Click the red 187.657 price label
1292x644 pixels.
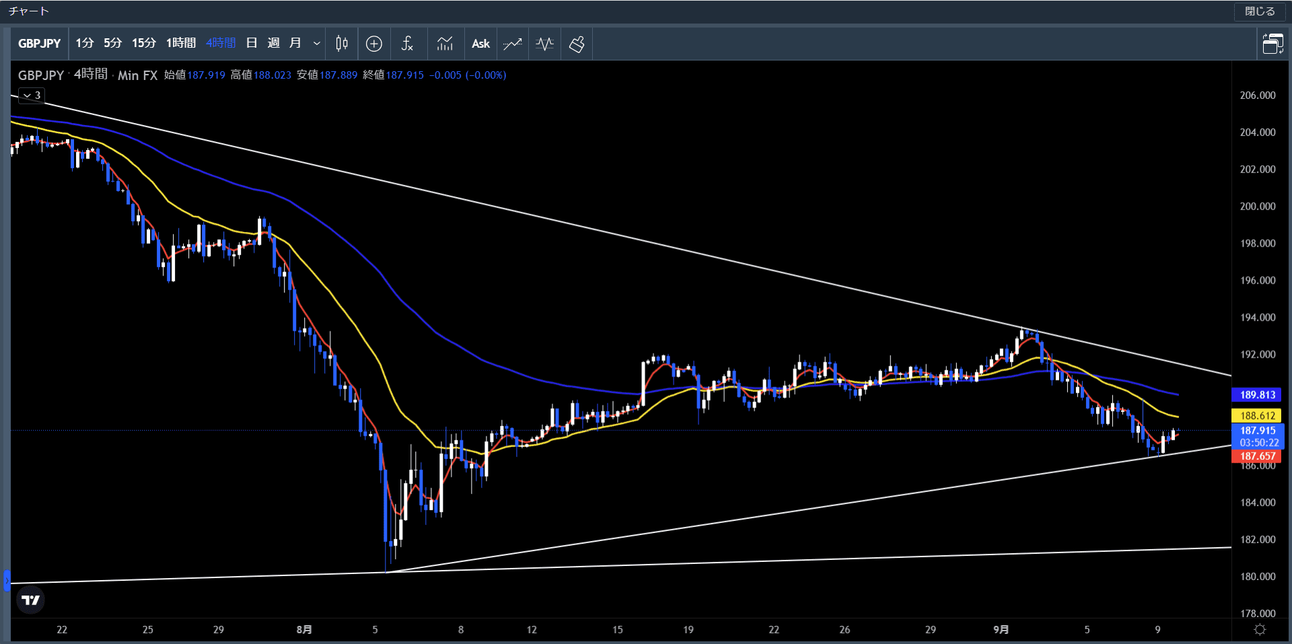1257,456
